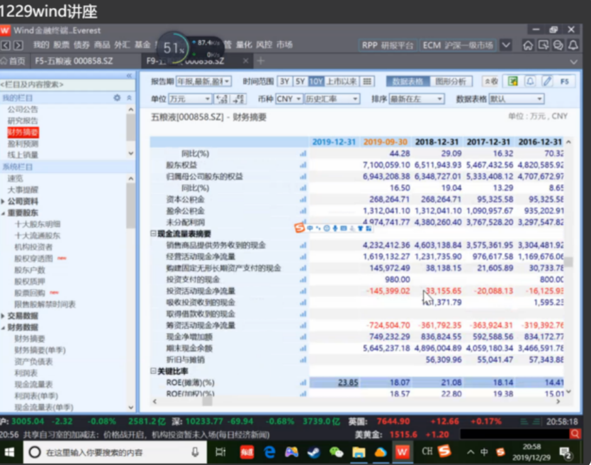The height and width of the screenshot is (465, 591).
Task: Export table to Excel icon
Action: pyautogui.click(x=512, y=81)
